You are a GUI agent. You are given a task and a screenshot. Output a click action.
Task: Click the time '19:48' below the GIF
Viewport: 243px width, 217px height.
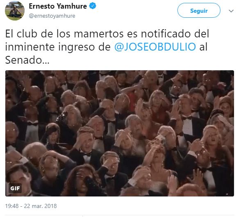pyautogui.click(x=12, y=206)
